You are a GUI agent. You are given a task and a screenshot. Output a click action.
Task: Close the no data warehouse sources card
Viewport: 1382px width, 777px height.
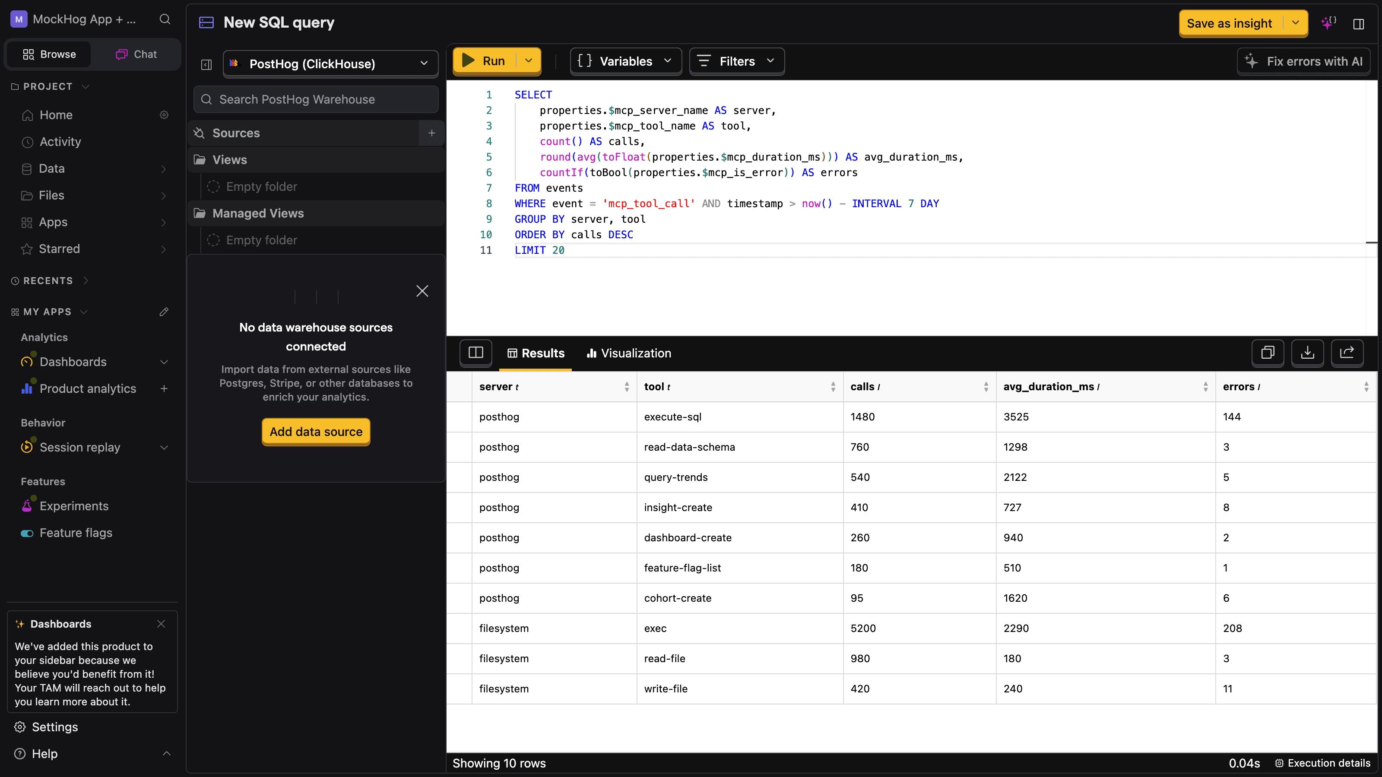(x=422, y=291)
